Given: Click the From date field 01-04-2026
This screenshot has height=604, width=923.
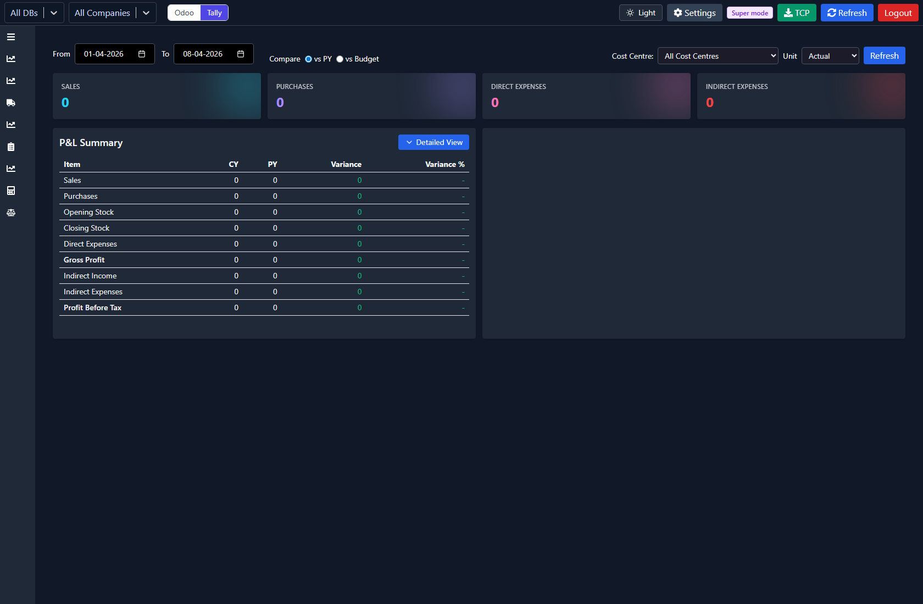Looking at the screenshot, I should pos(114,54).
